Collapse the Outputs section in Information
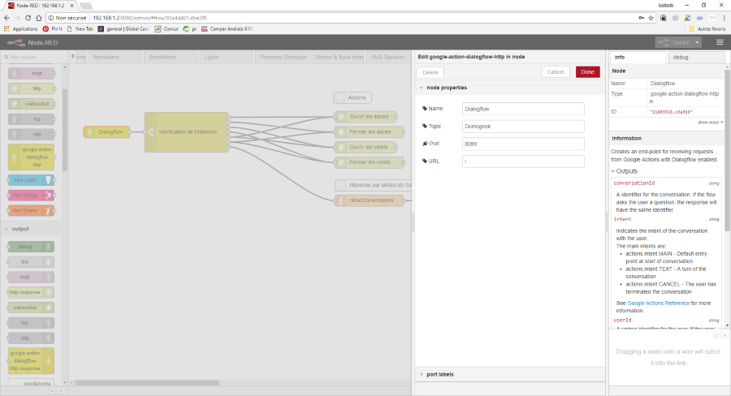Viewport: 731px width, 396px height. [625, 171]
